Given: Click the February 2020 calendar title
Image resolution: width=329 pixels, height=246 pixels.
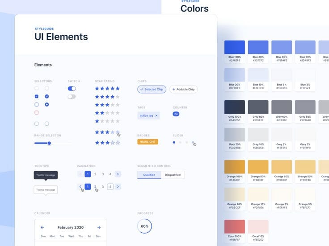Looking at the screenshot, I should [71, 227].
